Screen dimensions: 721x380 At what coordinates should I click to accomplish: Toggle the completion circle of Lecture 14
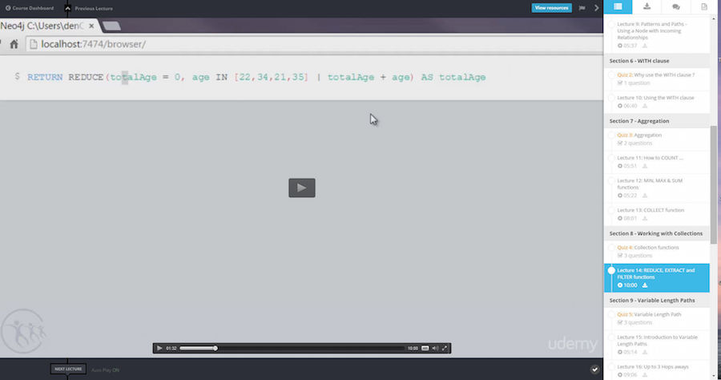coord(611,270)
